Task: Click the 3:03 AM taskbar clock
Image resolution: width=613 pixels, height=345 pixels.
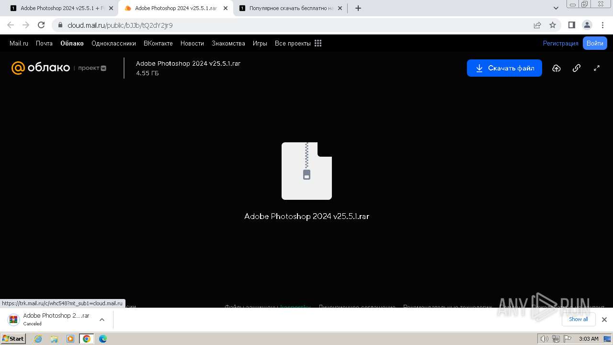Action: click(589, 339)
